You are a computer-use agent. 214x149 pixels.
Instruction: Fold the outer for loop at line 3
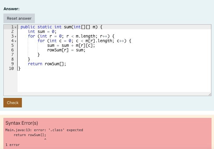click(15, 36)
